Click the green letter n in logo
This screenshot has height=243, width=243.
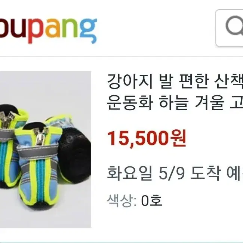[70, 28]
